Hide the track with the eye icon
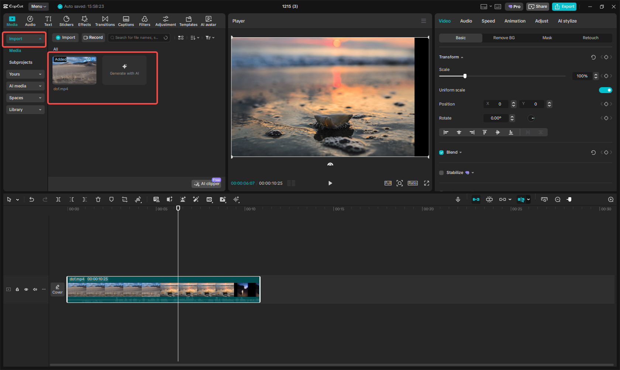The height and width of the screenshot is (370, 620). point(26,290)
